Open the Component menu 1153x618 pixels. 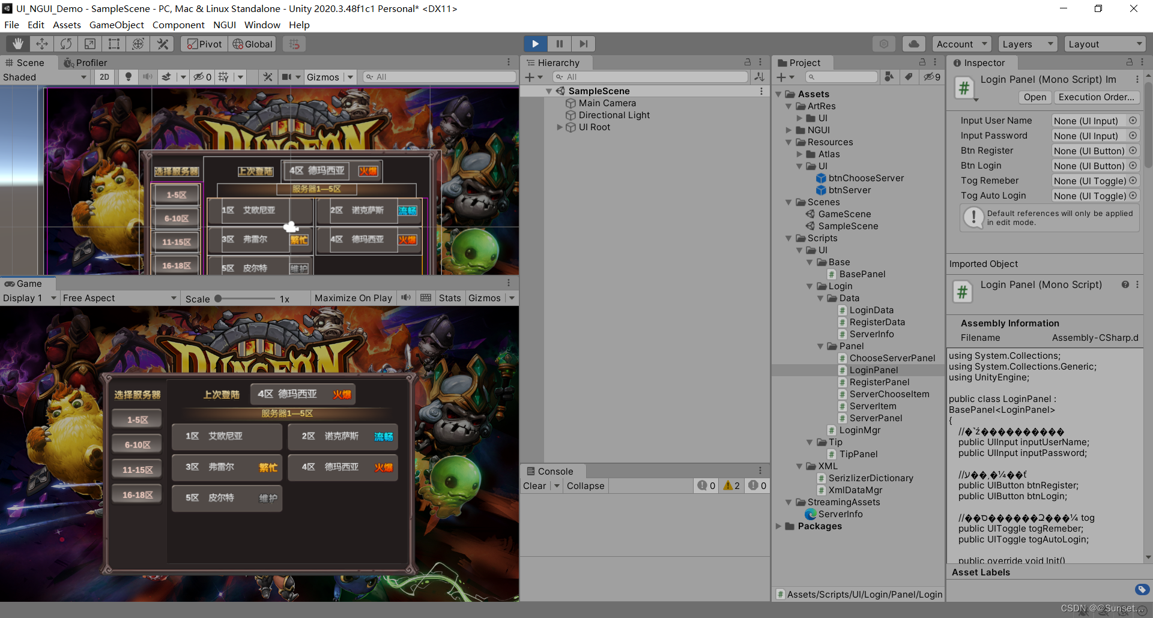[178, 25]
